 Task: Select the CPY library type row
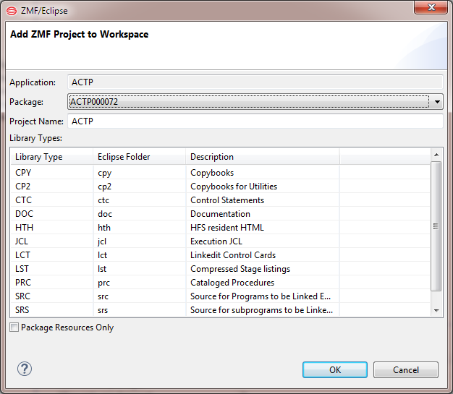[220, 173]
